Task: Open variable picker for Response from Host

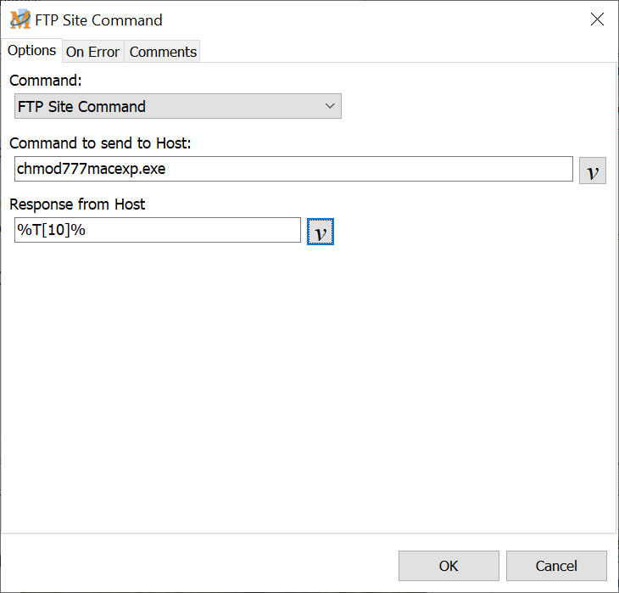Action: 321,232
